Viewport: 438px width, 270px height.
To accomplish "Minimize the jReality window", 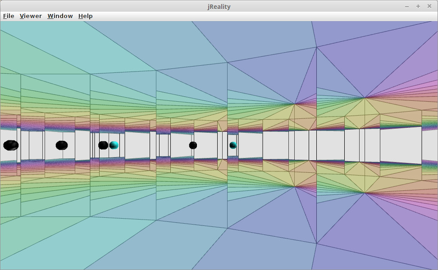I will pyautogui.click(x=407, y=6).
